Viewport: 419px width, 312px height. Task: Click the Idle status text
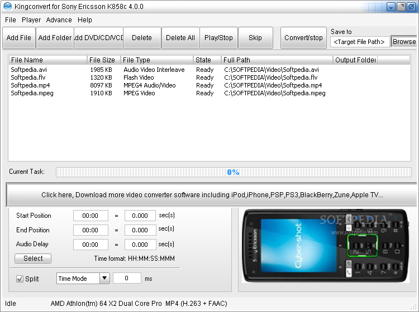point(11,304)
